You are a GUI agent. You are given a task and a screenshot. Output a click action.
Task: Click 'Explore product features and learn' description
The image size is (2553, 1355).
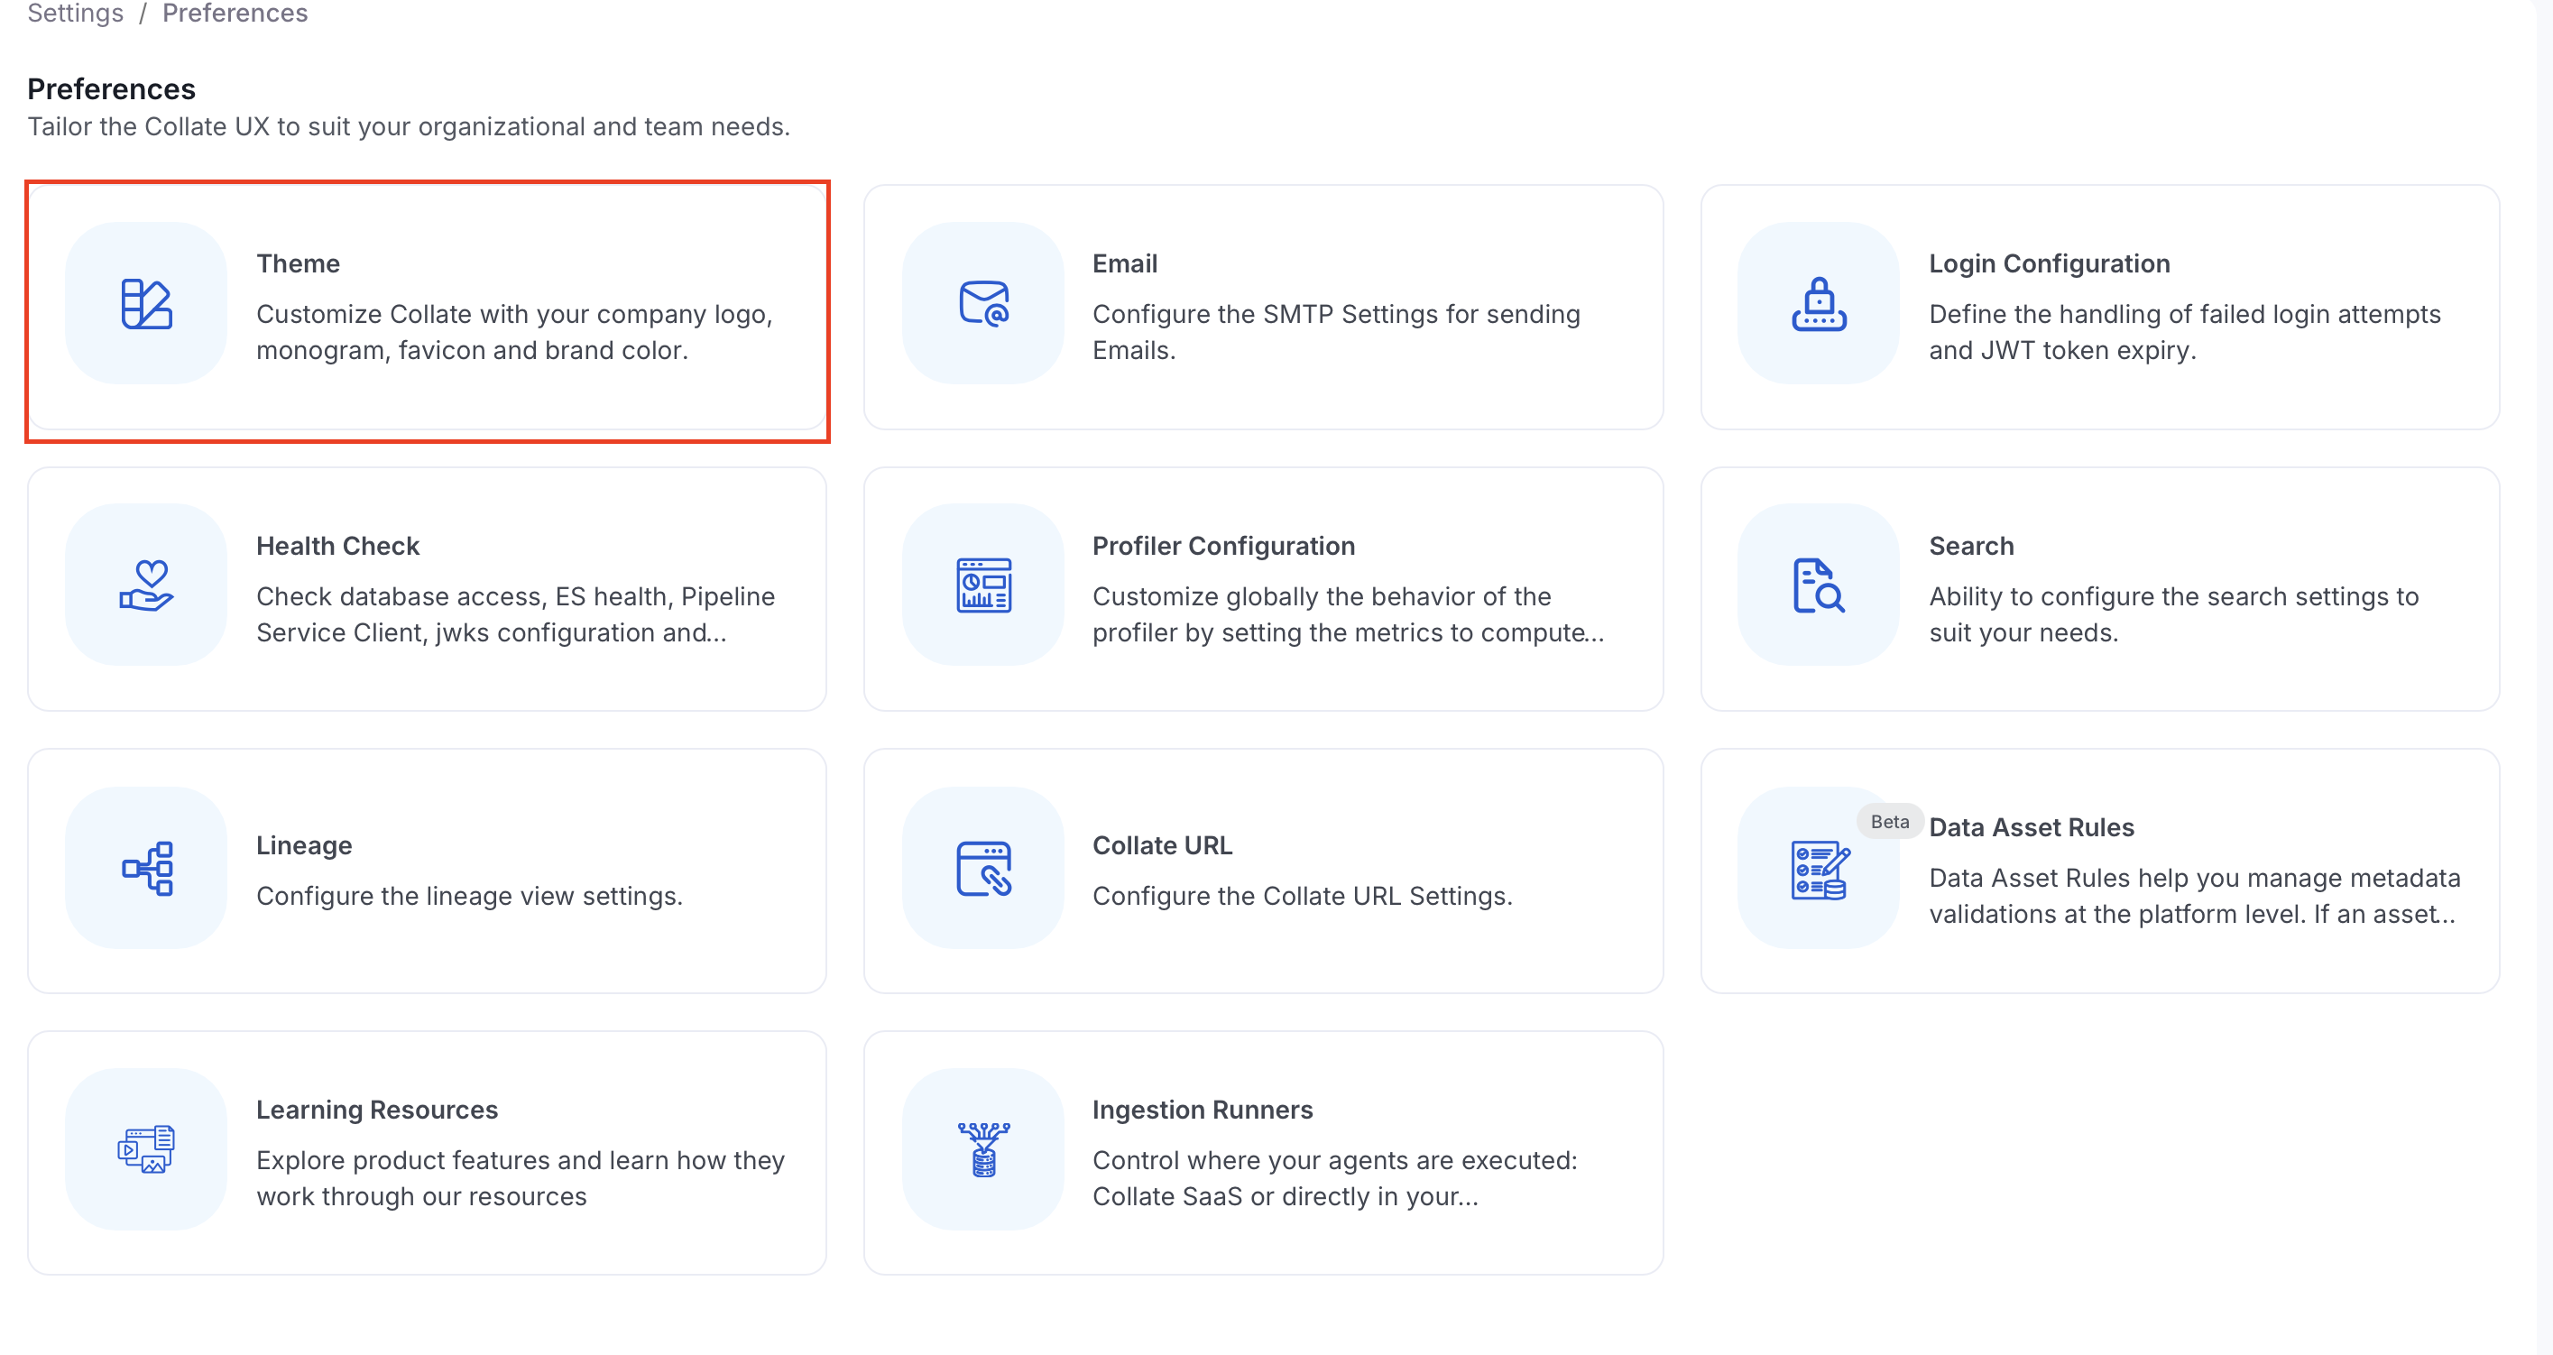521,1178
